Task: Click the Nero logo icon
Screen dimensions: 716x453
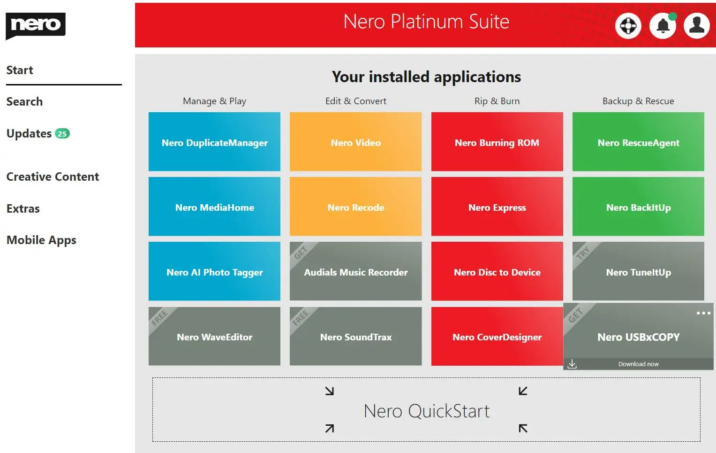Action: tap(36, 25)
